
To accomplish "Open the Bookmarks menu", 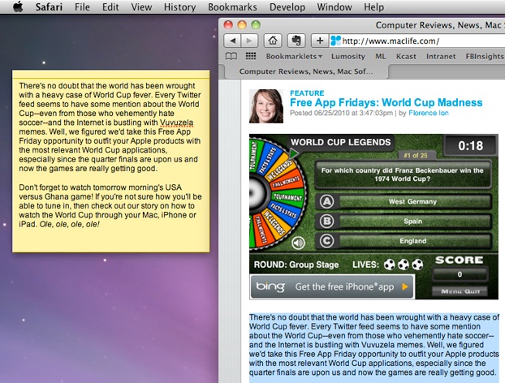I will (232, 6).
